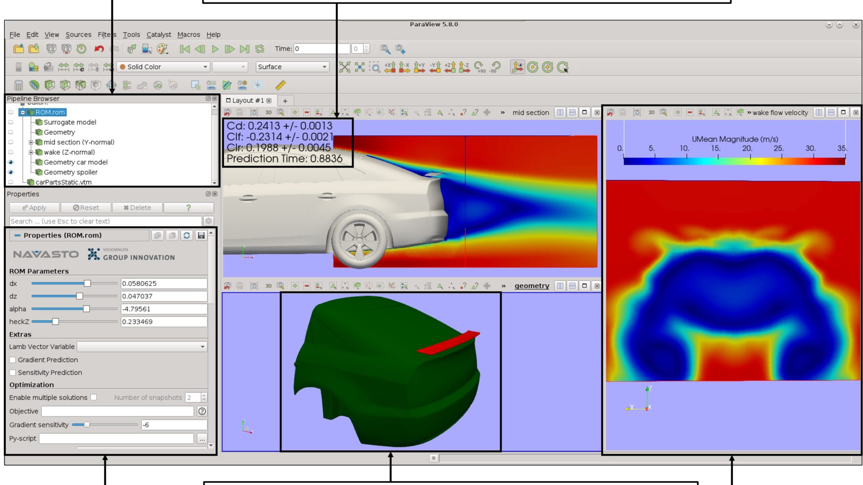Check Enable multiple solutions
The width and height of the screenshot is (863, 485).
94,397
